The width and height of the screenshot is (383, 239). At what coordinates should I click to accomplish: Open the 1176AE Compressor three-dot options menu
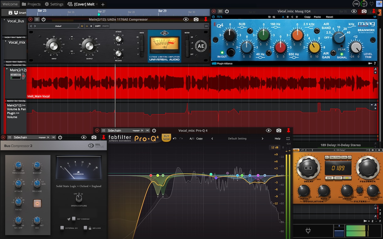tap(206, 26)
